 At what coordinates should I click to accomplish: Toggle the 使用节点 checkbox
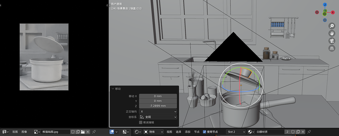click(x=204, y=132)
